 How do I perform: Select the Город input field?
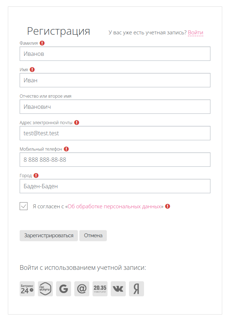click(x=115, y=186)
